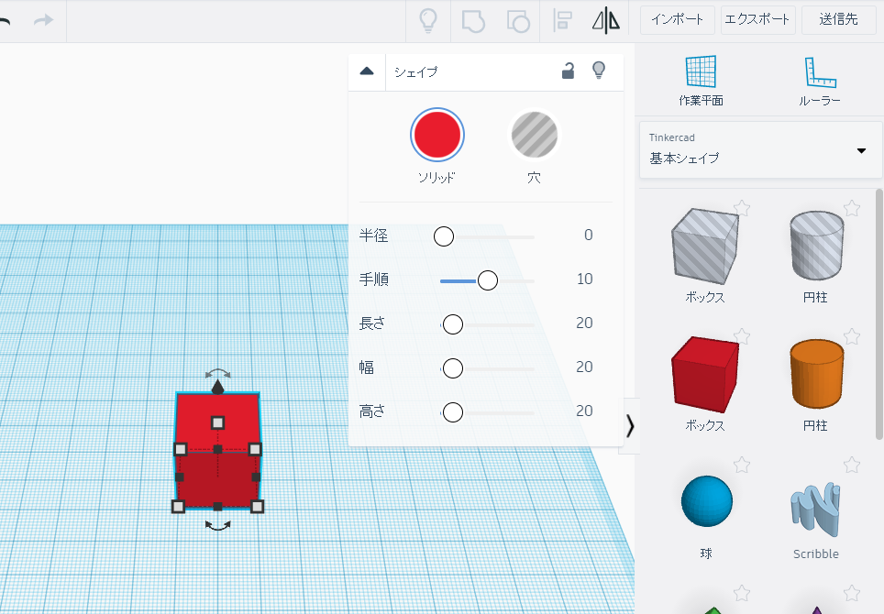Favorite the 球 with its star
This screenshot has height=614, width=884.
(x=742, y=465)
